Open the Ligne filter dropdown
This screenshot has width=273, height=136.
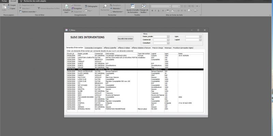pyautogui.click(x=200, y=37)
